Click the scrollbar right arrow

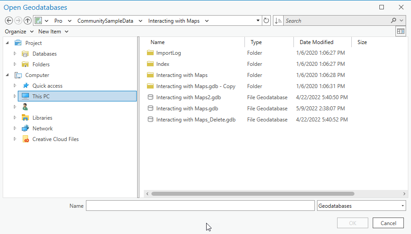click(x=404, y=194)
